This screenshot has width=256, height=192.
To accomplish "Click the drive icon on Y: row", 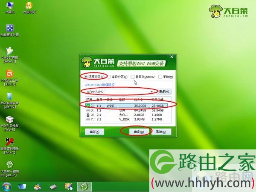I will [x=88, y=119].
